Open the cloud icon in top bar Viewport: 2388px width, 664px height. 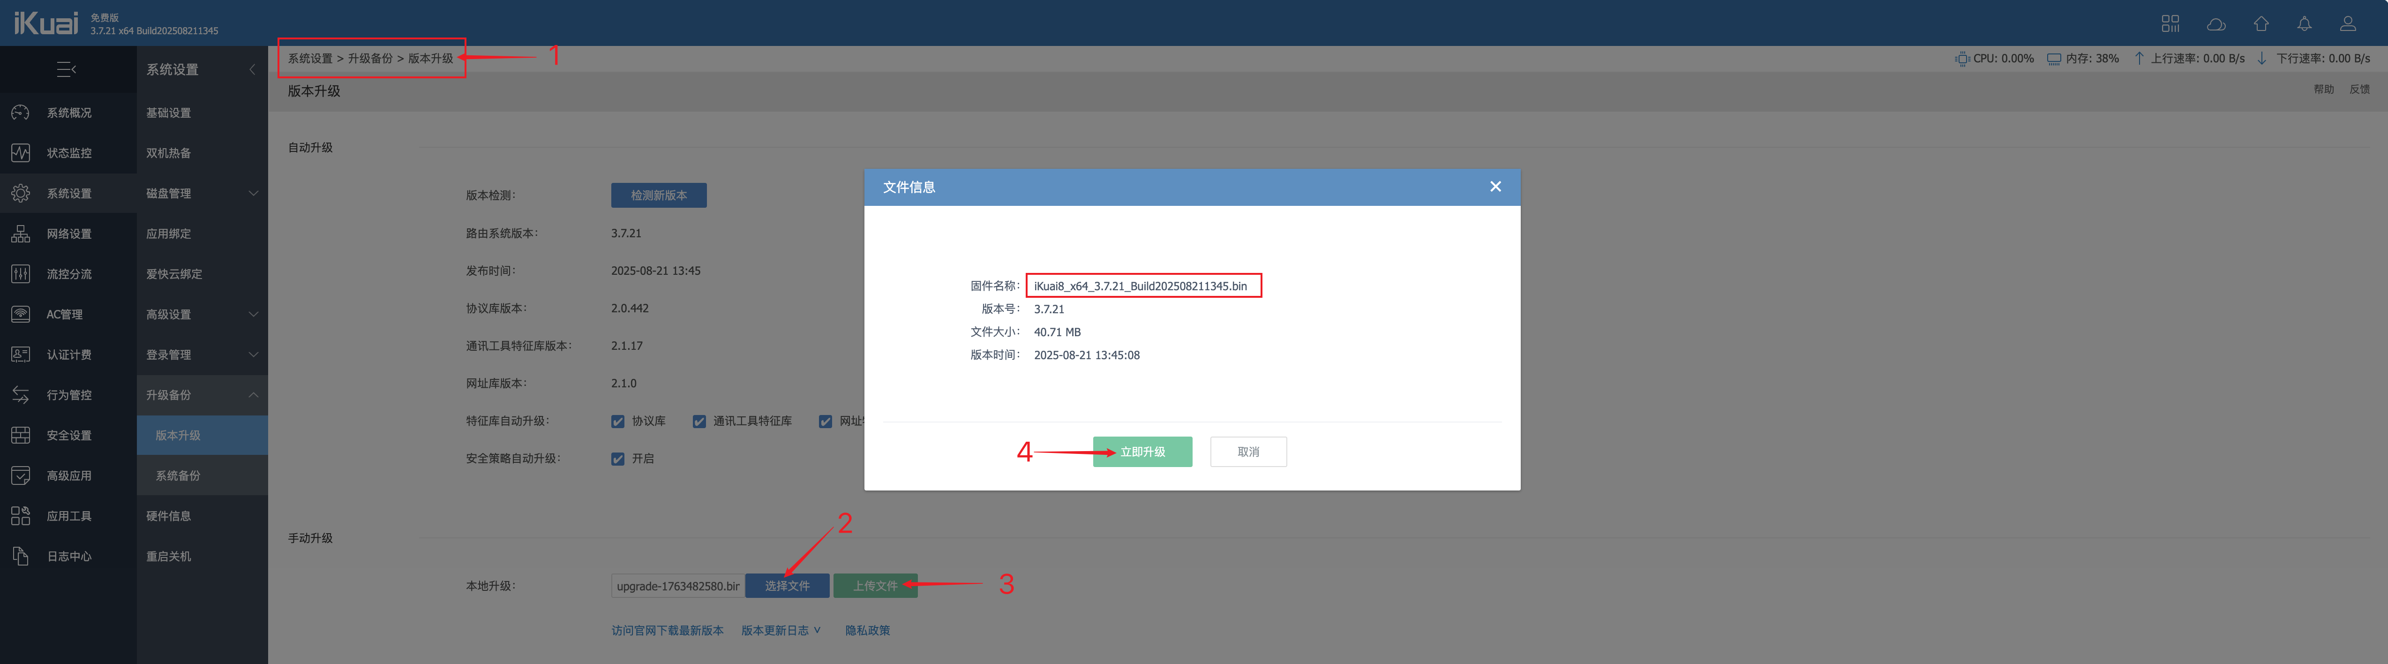click(x=2215, y=24)
